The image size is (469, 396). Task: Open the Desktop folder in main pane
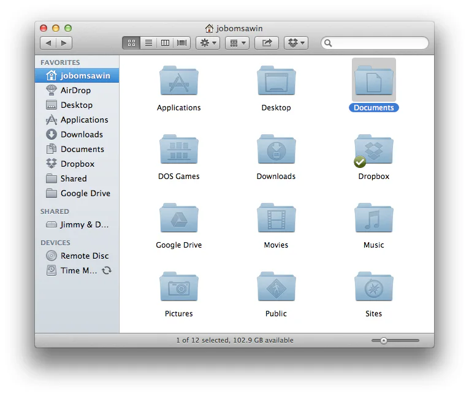[x=276, y=81]
